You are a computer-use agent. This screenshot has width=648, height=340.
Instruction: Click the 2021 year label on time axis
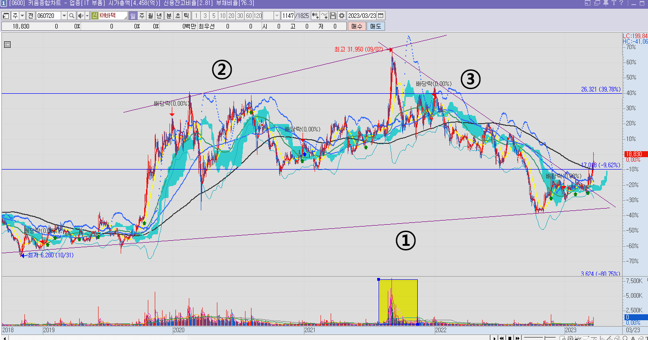pos(309,330)
